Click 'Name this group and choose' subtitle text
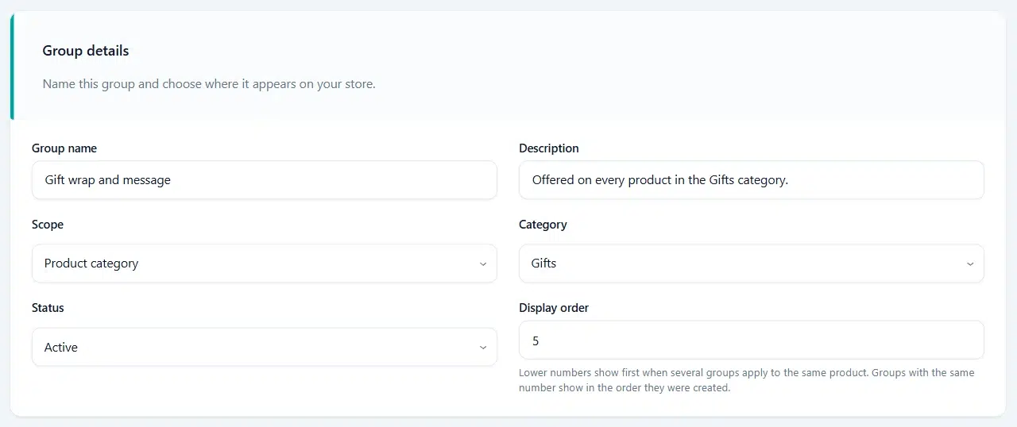Viewport: 1017px width, 427px height. click(209, 83)
